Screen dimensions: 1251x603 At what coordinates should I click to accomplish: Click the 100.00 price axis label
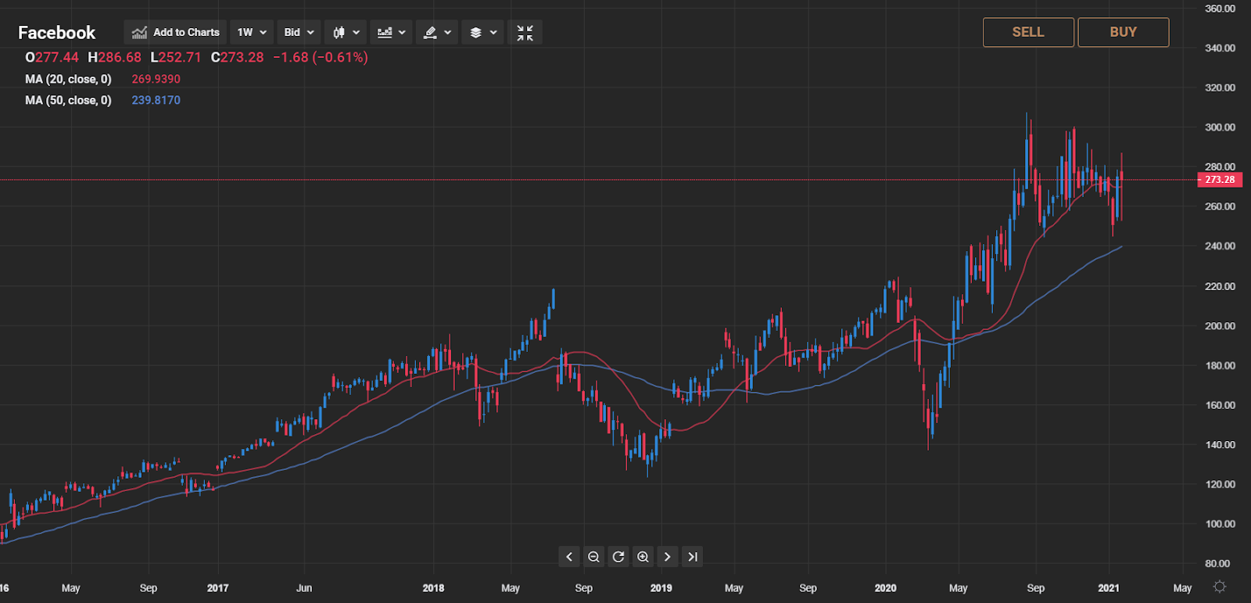tap(1220, 524)
